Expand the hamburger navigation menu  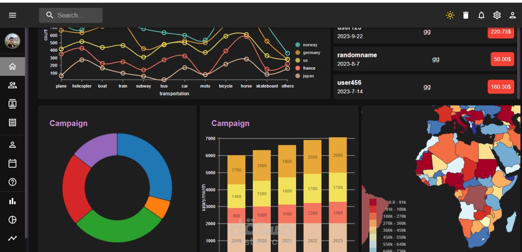[x=12, y=15]
